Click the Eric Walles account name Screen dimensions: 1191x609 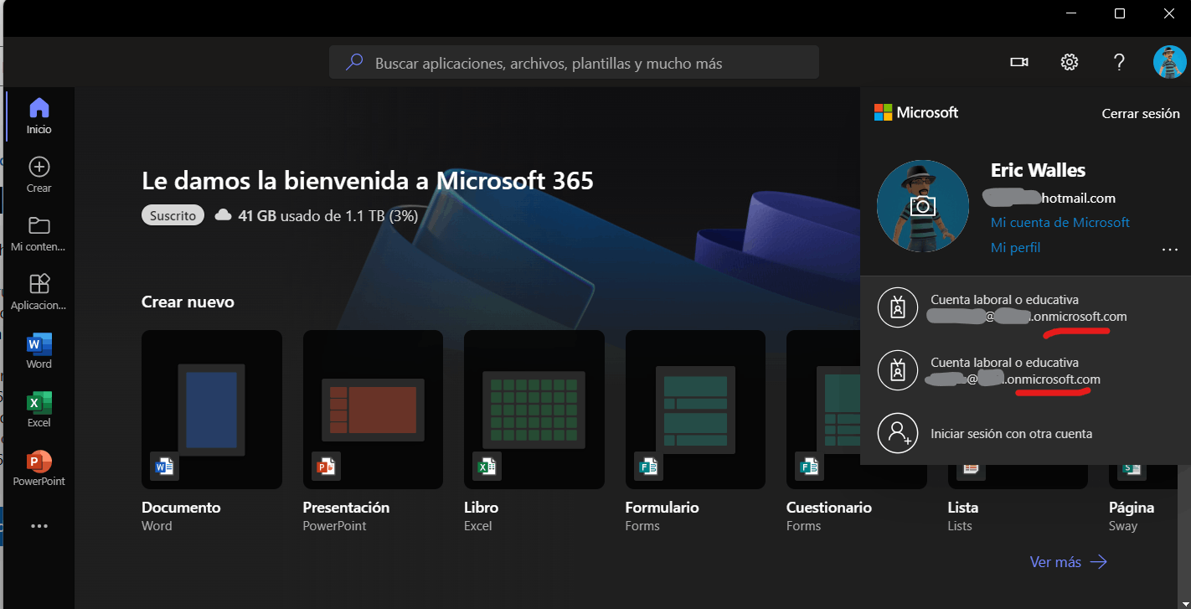coord(1038,170)
